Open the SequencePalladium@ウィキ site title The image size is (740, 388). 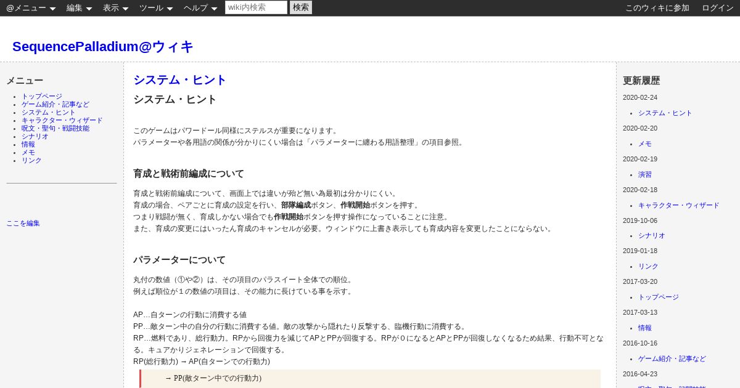[103, 47]
